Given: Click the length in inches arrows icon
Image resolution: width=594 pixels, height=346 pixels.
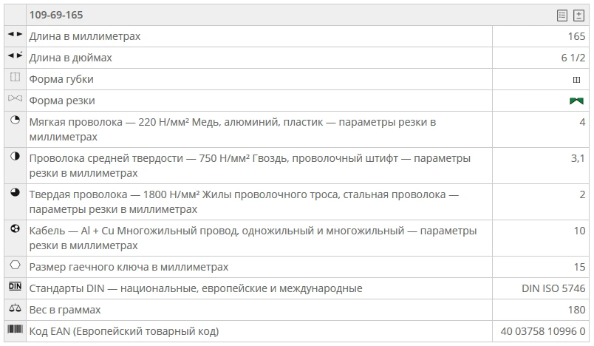Looking at the screenshot, I should coord(15,56).
